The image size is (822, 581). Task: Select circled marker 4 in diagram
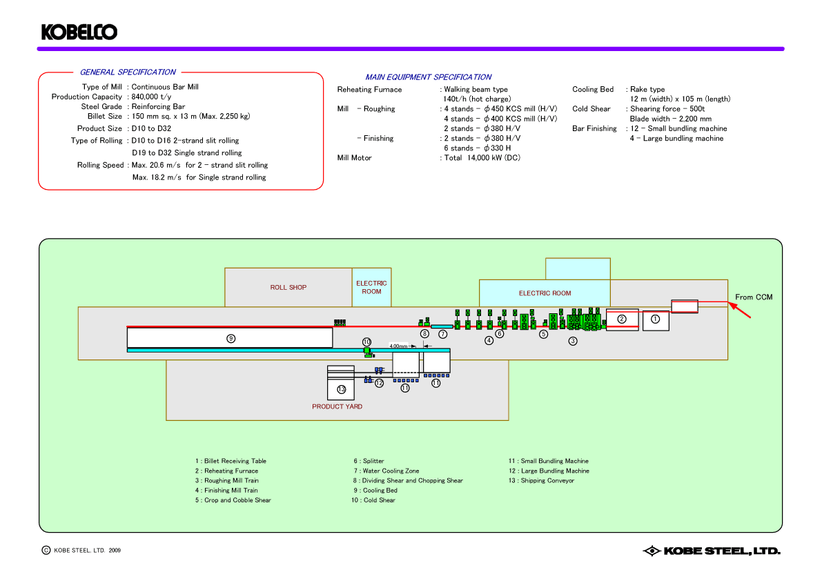489,341
